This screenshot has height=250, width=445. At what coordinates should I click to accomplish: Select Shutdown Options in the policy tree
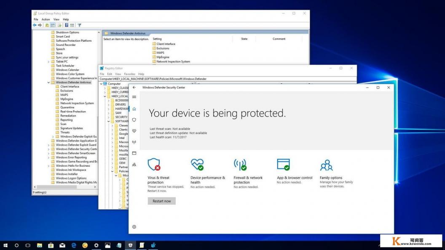point(67,32)
